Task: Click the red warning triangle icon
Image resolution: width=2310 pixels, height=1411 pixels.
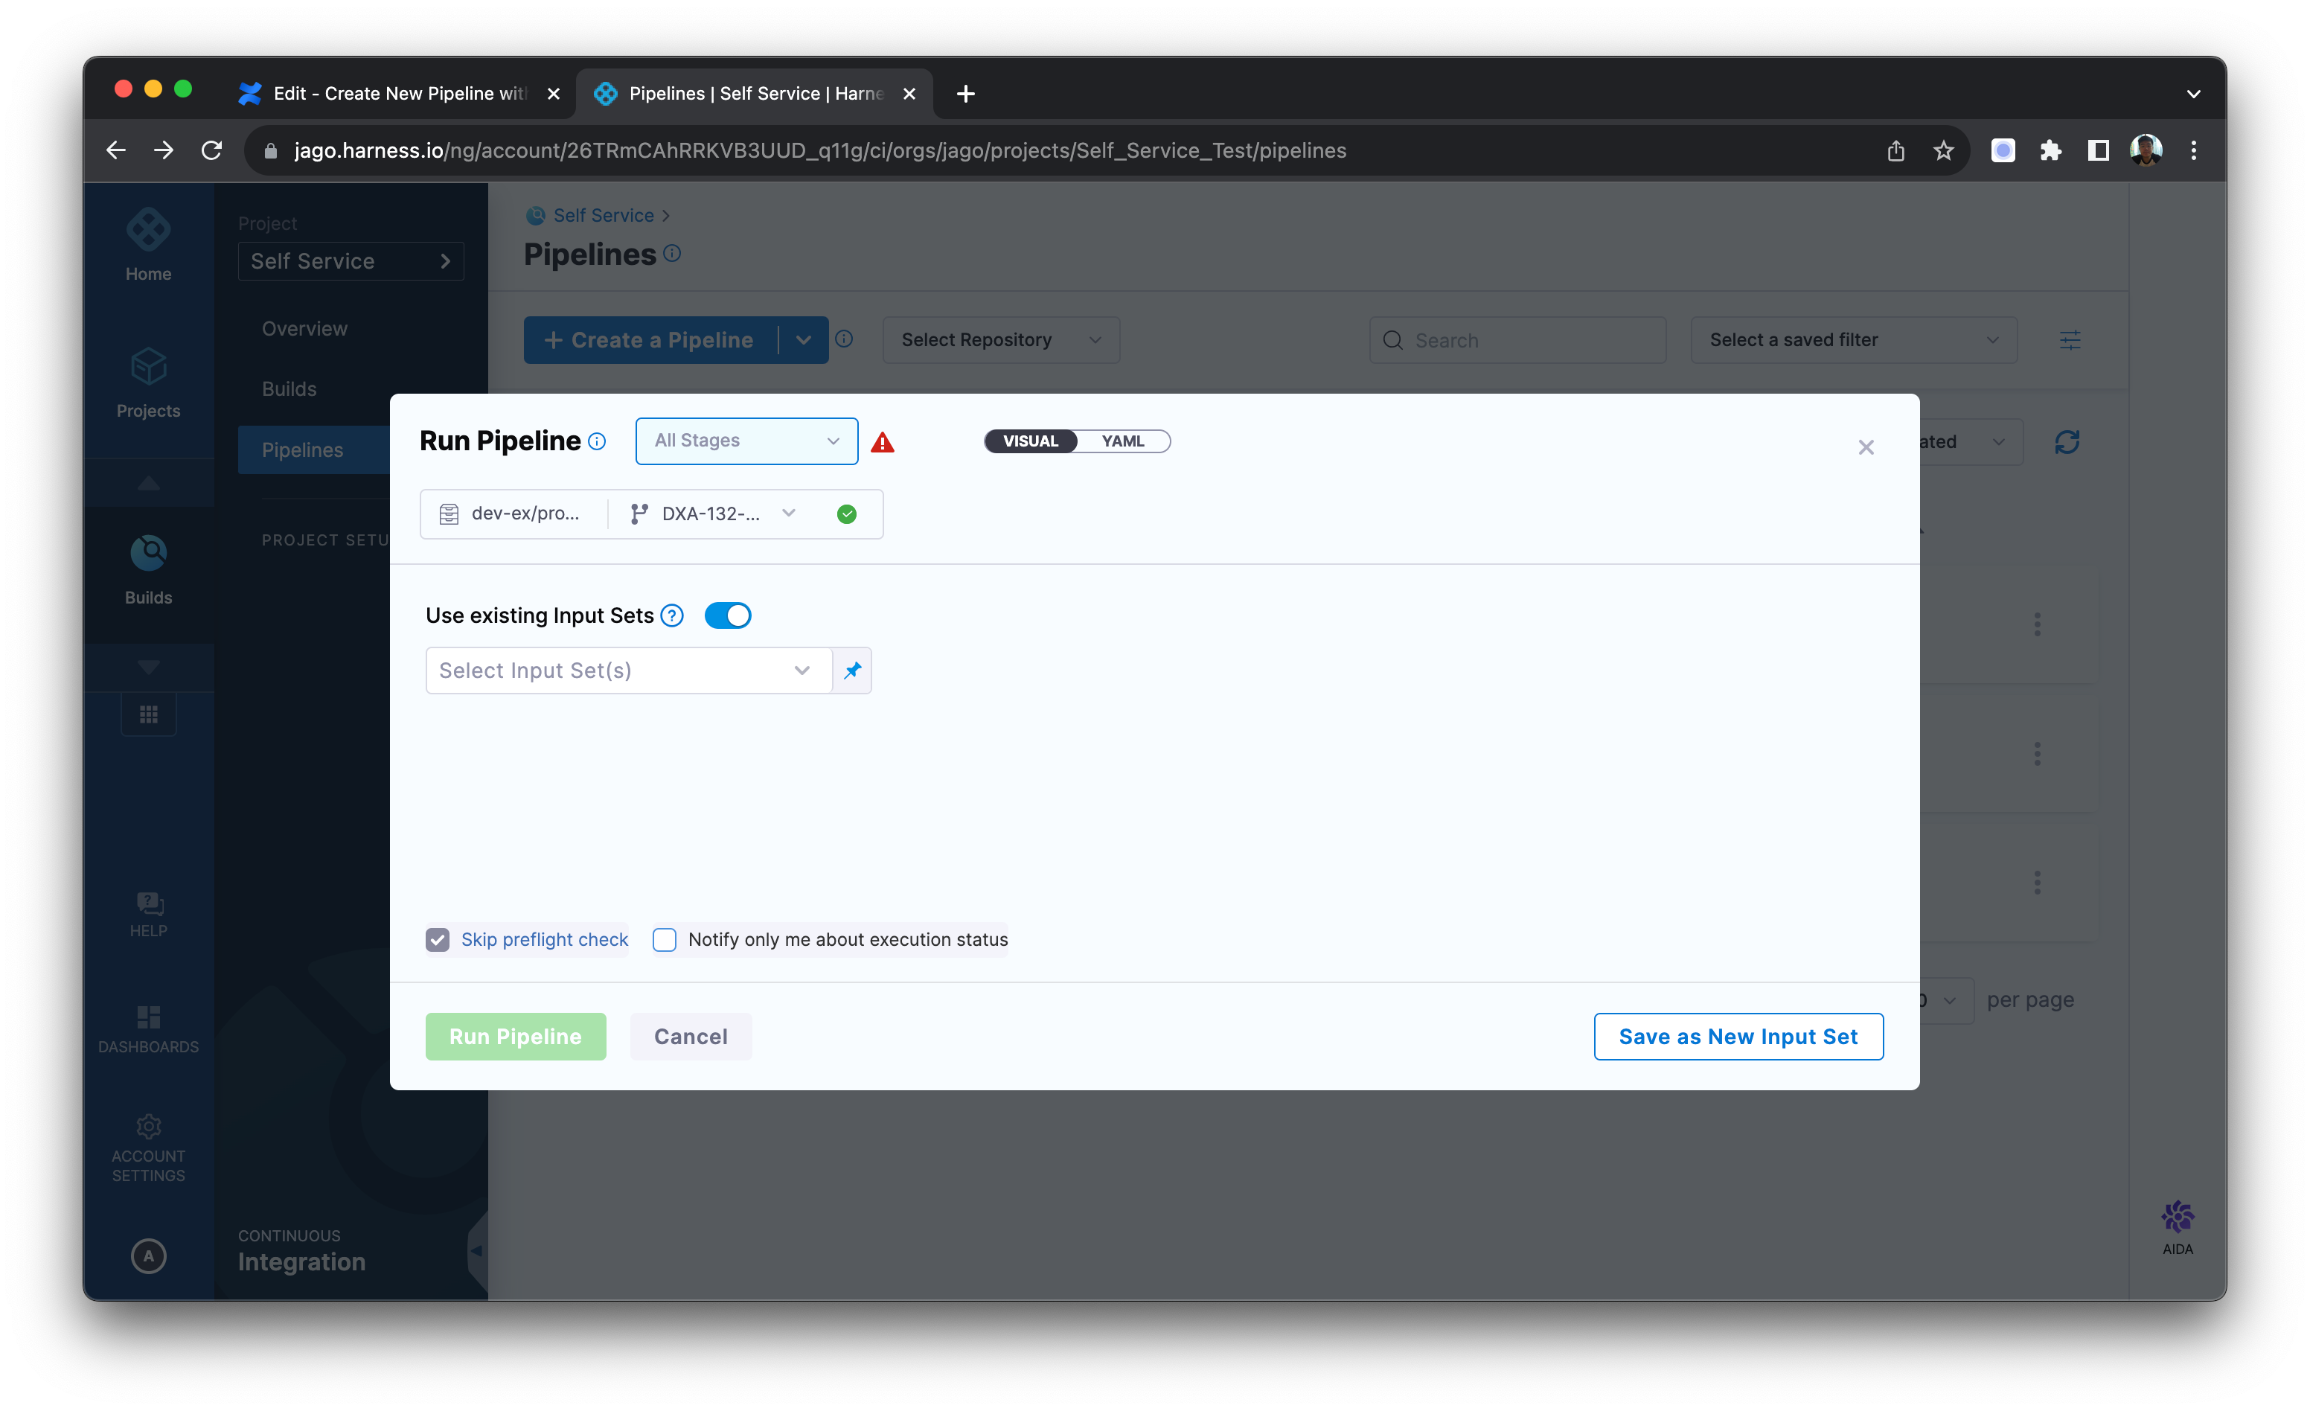Action: [x=882, y=441]
